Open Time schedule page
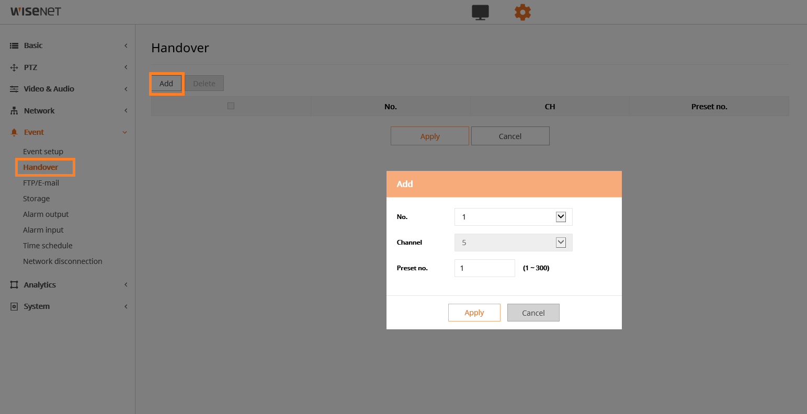 tap(48, 246)
